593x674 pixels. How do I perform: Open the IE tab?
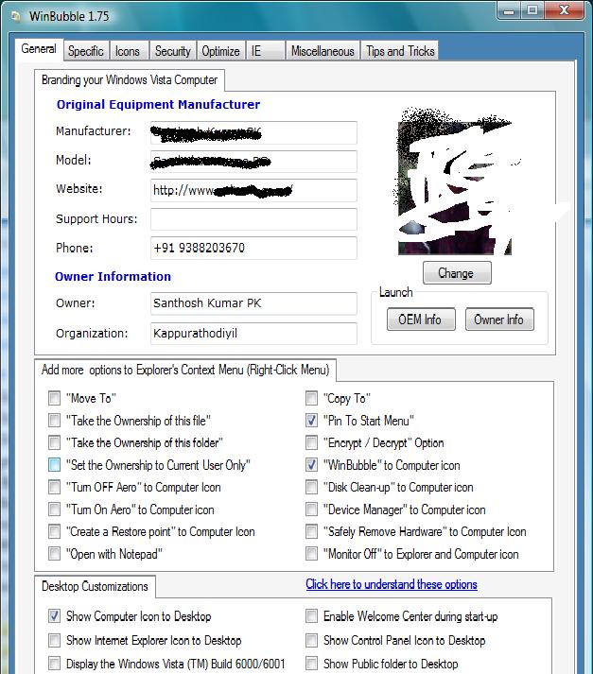click(265, 51)
